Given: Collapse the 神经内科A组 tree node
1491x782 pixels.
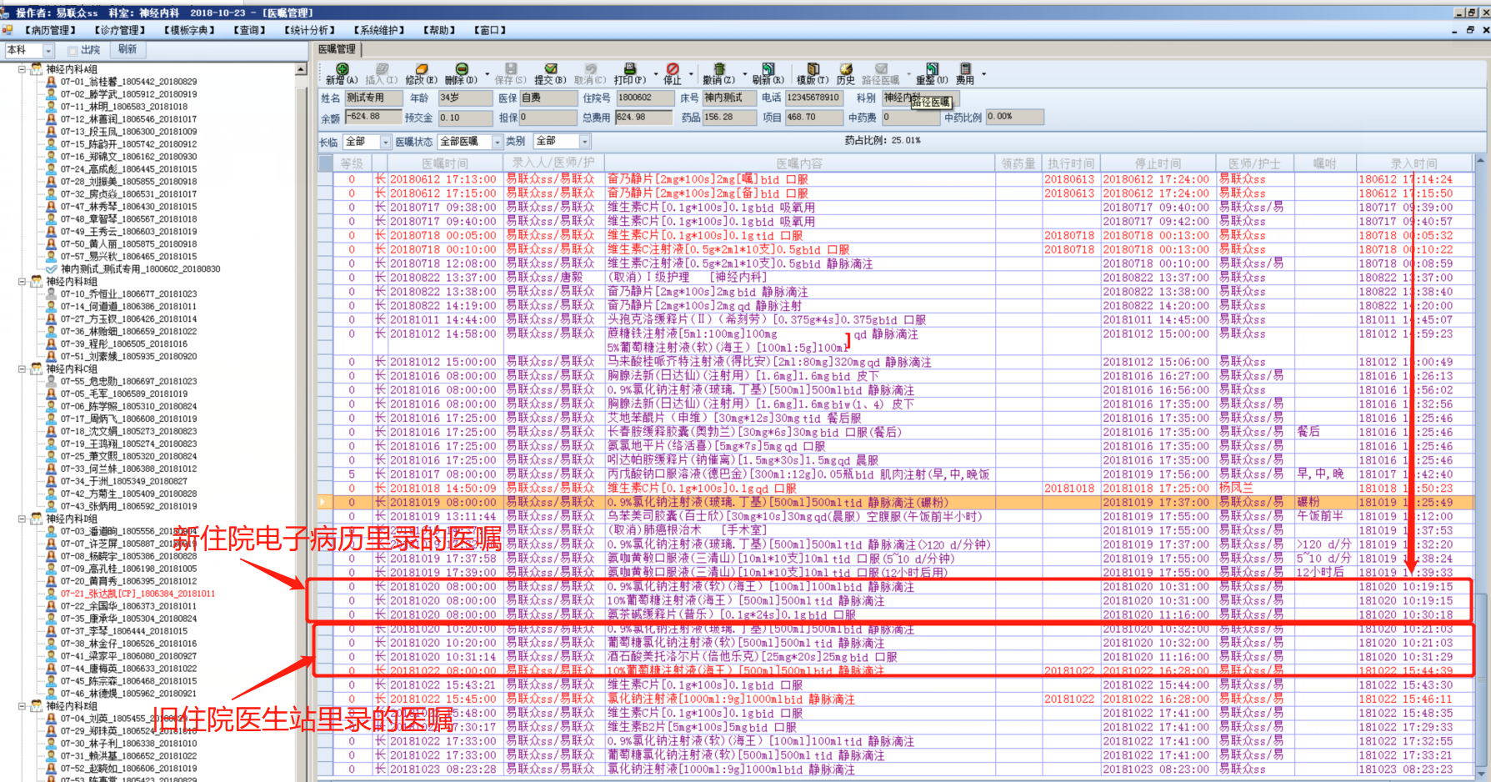Looking at the screenshot, I should (22, 69).
